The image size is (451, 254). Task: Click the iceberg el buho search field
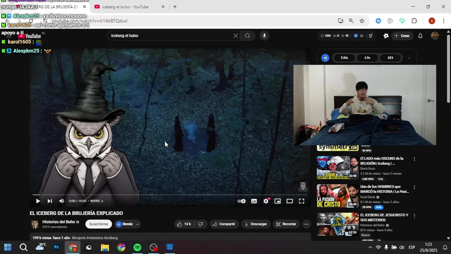169,36
